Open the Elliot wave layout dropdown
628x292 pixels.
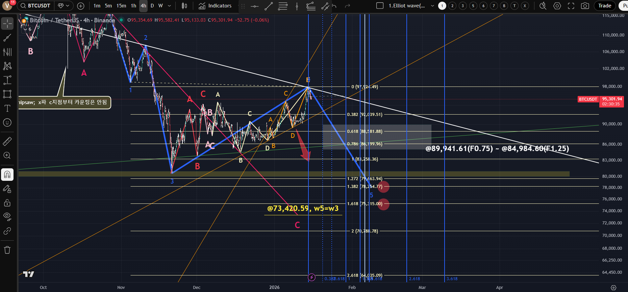pyautogui.click(x=432, y=6)
